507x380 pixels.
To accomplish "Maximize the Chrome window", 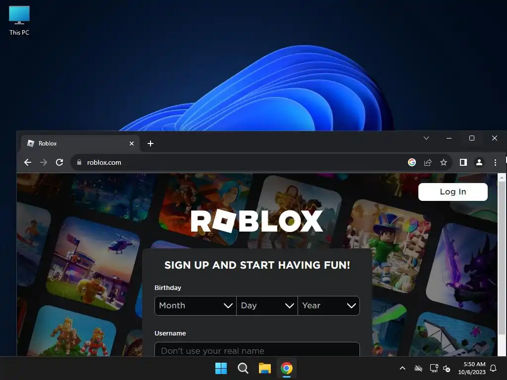I will (x=472, y=138).
